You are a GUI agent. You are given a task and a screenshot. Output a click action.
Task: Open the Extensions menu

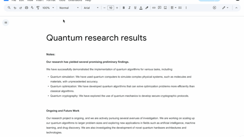coord(75,1)
